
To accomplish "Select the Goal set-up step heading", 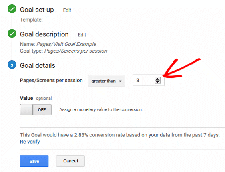I will pyautogui.click(x=37, y=10).
